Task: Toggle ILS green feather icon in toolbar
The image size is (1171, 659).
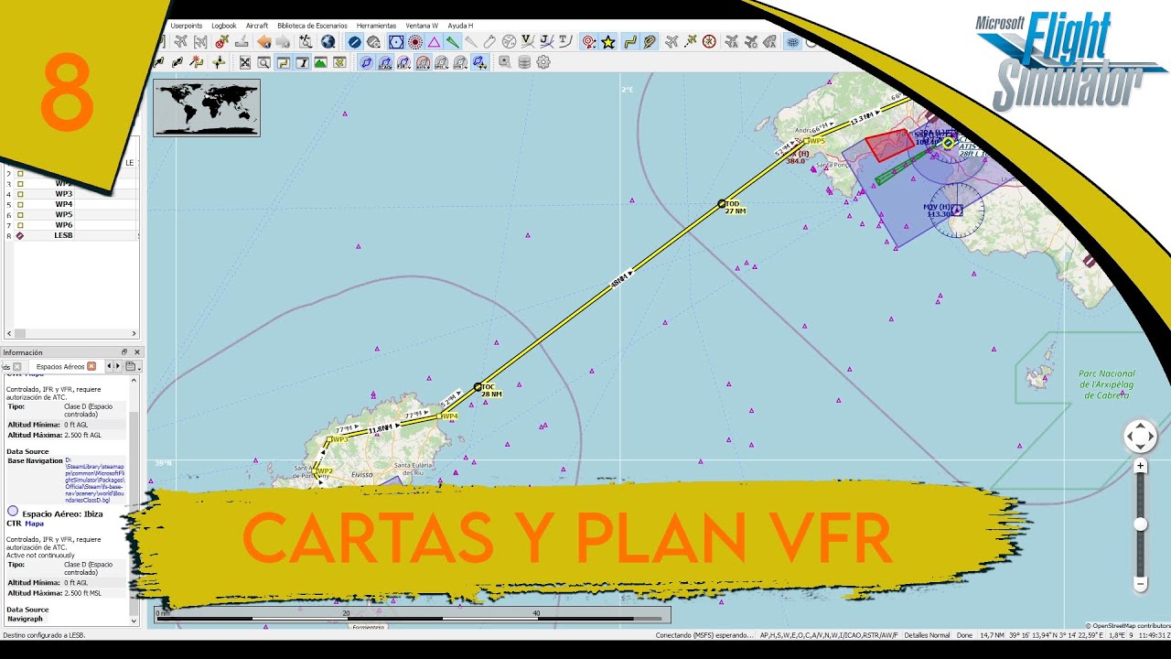Action: coord(452,41)
